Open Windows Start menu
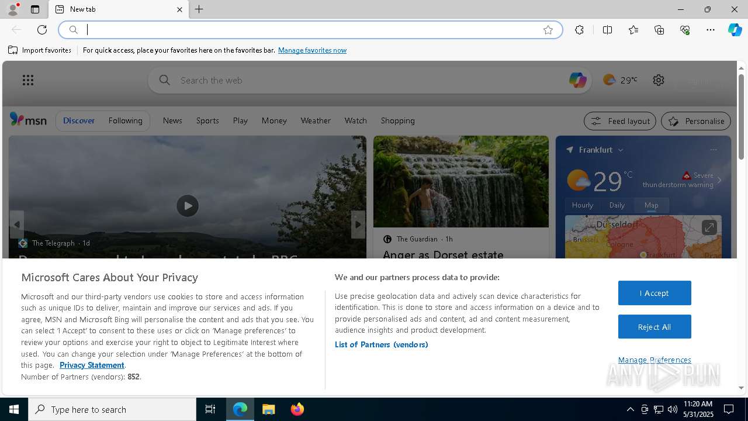 point(14,409)
